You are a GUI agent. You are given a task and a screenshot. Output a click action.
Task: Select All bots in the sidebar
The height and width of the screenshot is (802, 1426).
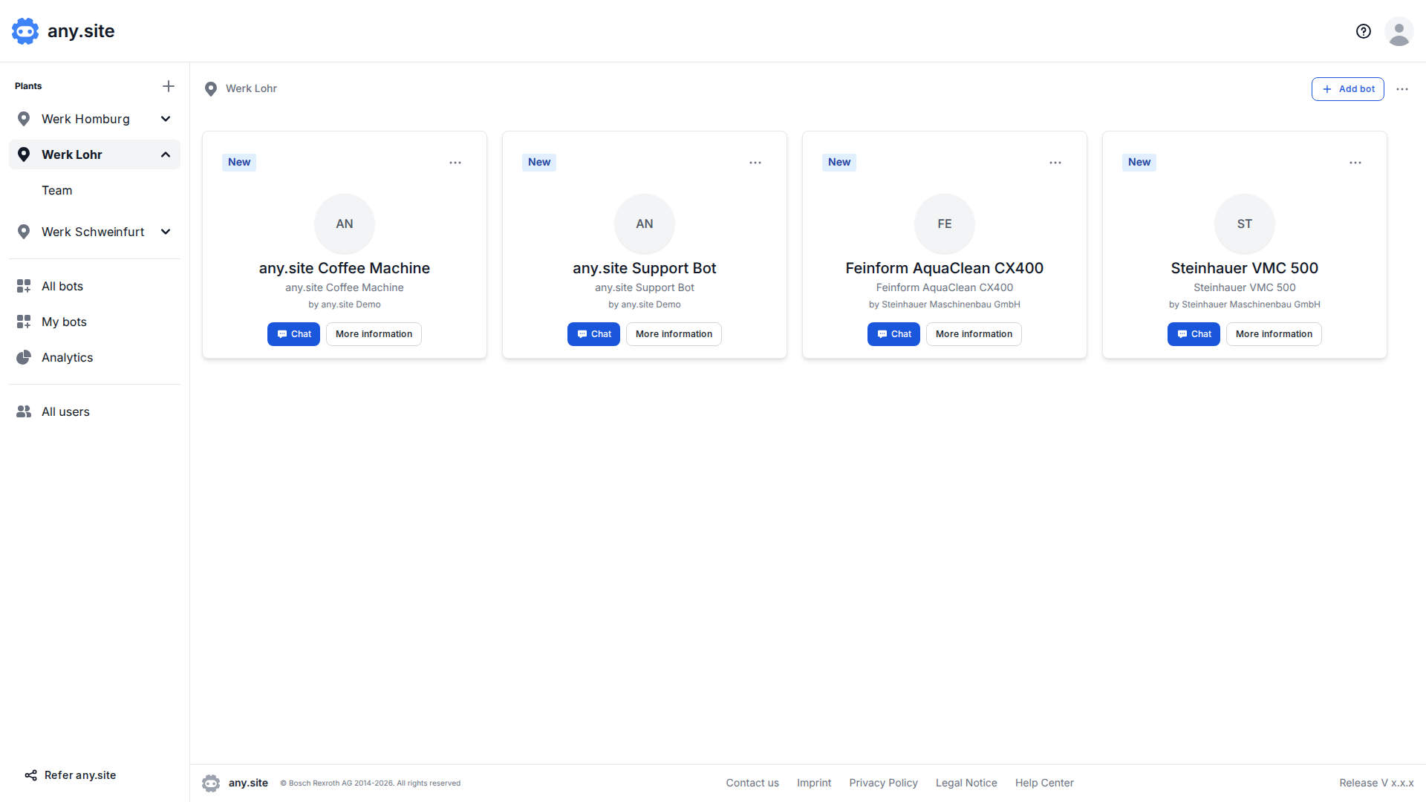coord(62,286)
